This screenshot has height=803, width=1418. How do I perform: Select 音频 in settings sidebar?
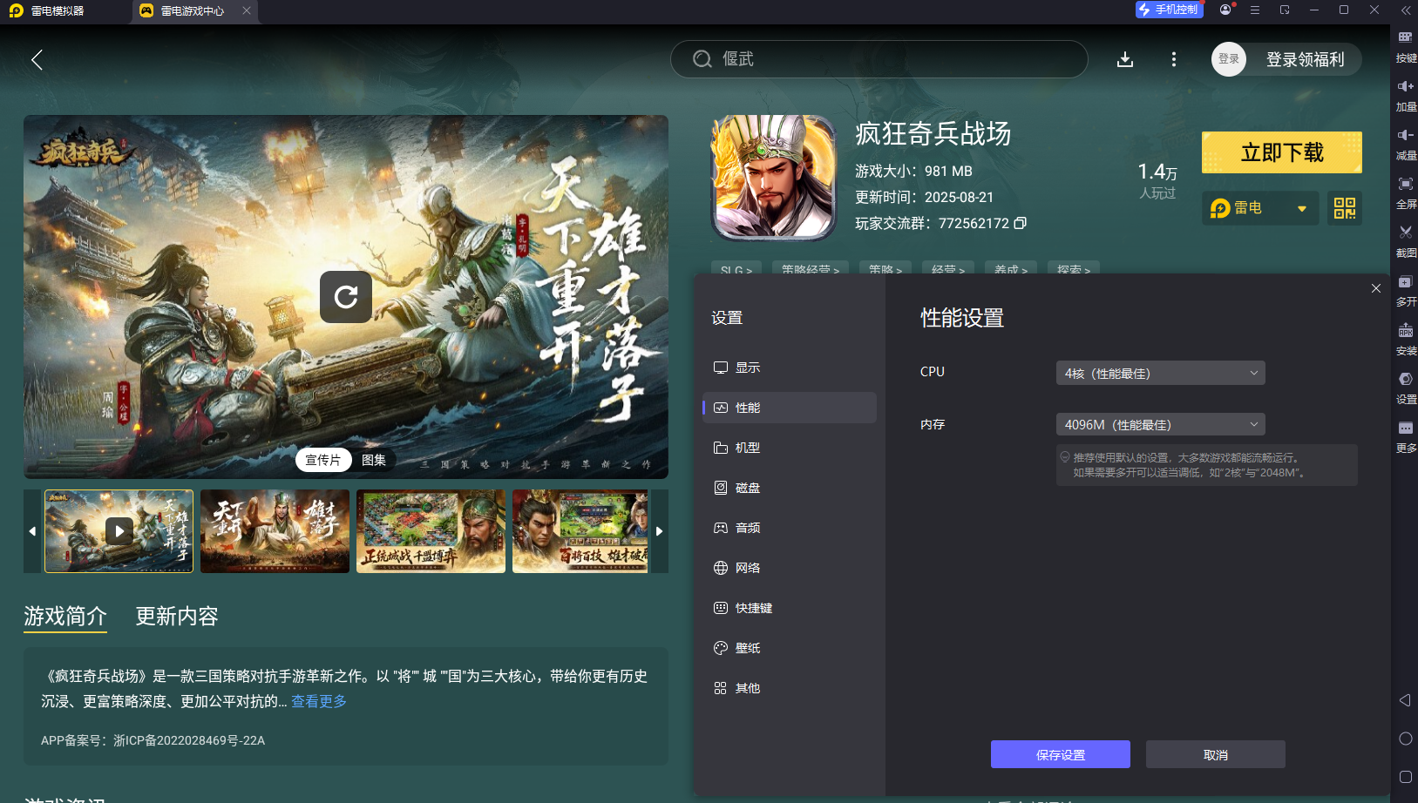pyautogui.click(x=790, y=528)
